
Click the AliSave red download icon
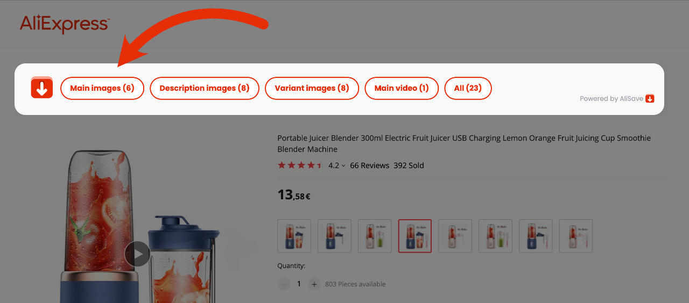(42, 88)
